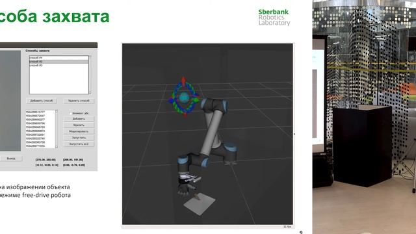
Task: Click the 'Добавить способ' button
Action: 42,101
